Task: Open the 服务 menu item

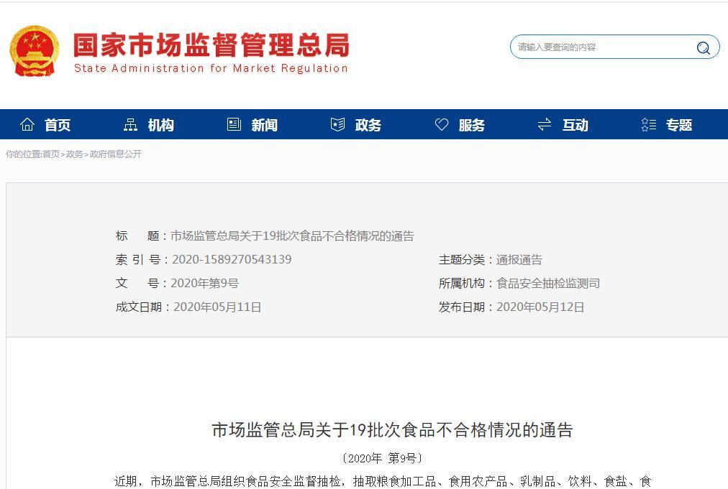Action: pyautogui.click(x=472, y=124)
